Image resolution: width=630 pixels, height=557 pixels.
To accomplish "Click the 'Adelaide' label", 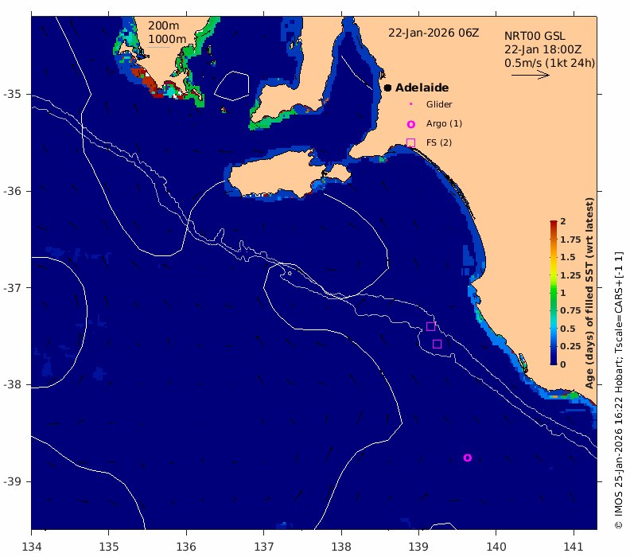I will click(422, 88).
